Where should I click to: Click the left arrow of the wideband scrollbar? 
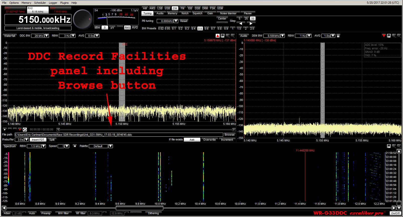point(4,208)
